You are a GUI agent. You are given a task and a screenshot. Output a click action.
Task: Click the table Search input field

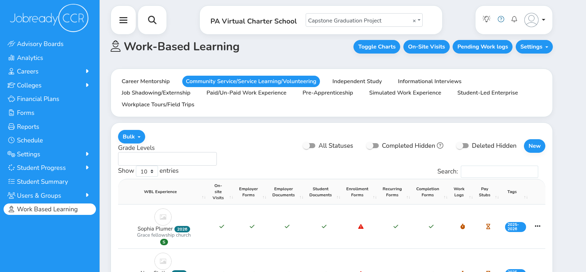click(x=499, y=172)
